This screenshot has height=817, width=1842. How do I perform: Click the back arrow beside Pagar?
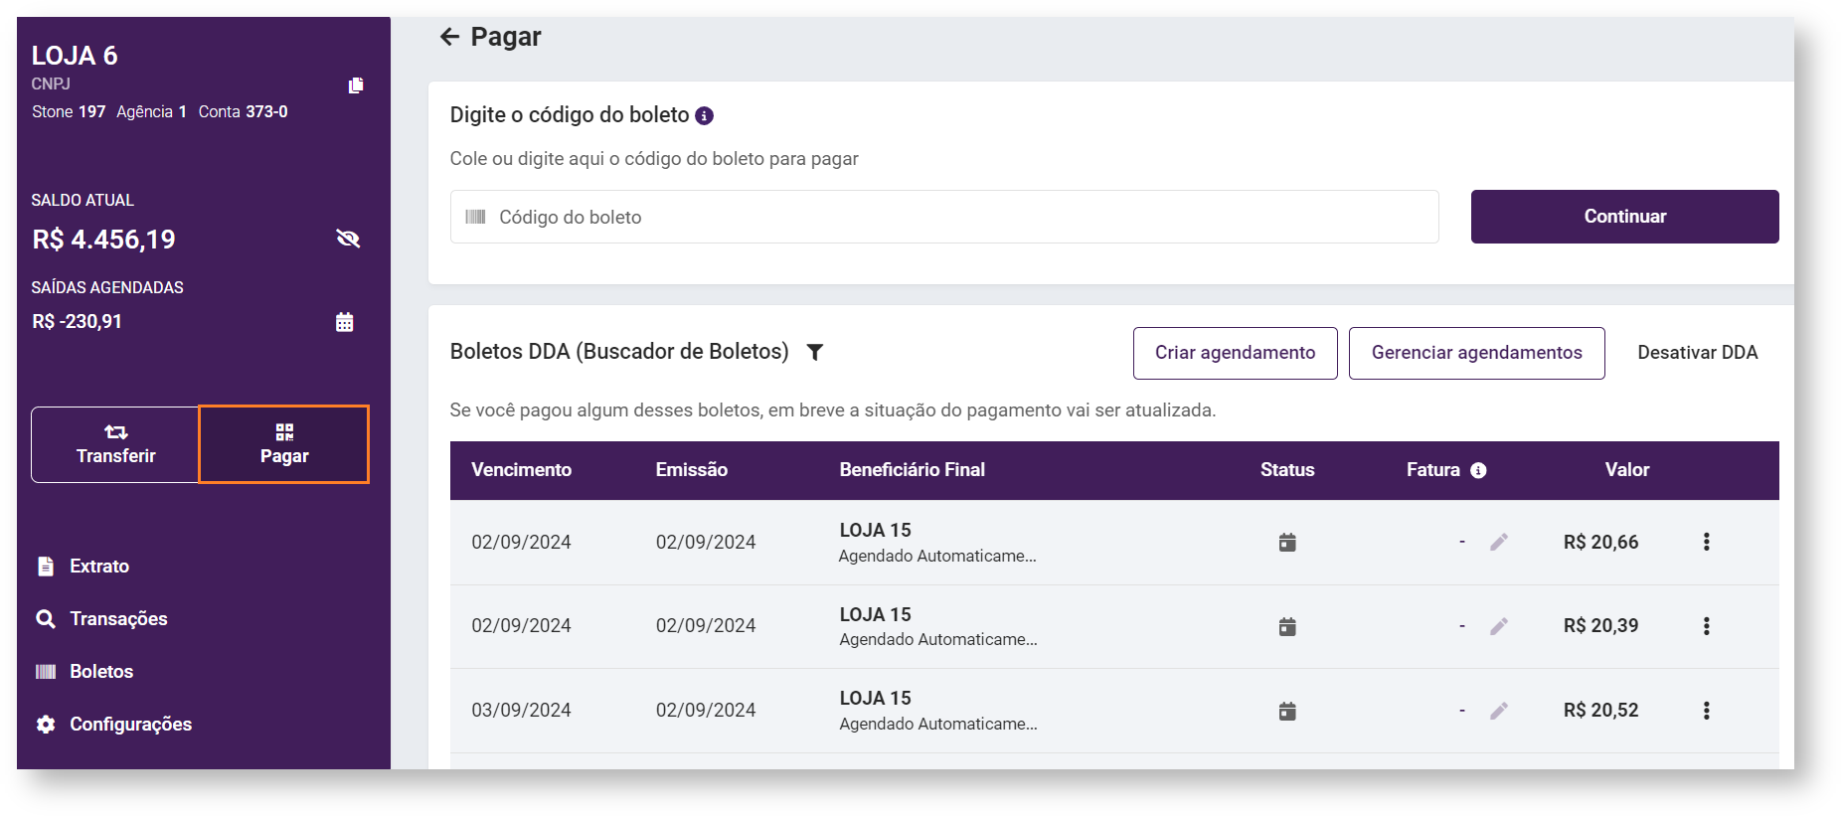click(449, 37)
